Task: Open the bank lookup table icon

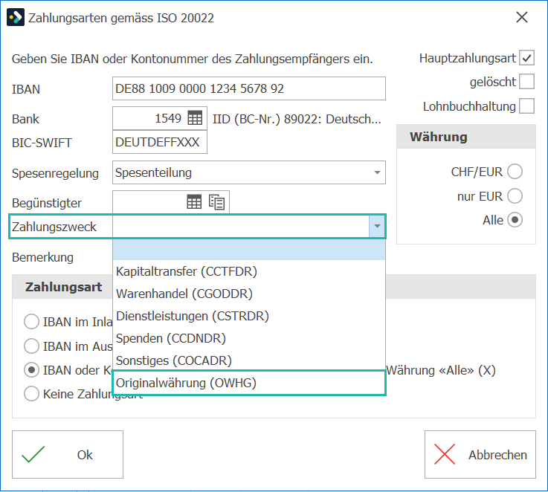Action: [x=195, y=118]
